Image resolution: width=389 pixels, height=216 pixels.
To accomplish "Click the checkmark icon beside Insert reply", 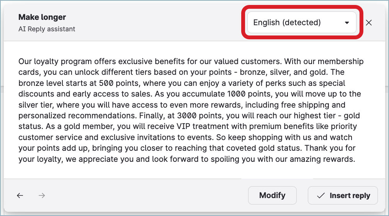I will (321, 196).
